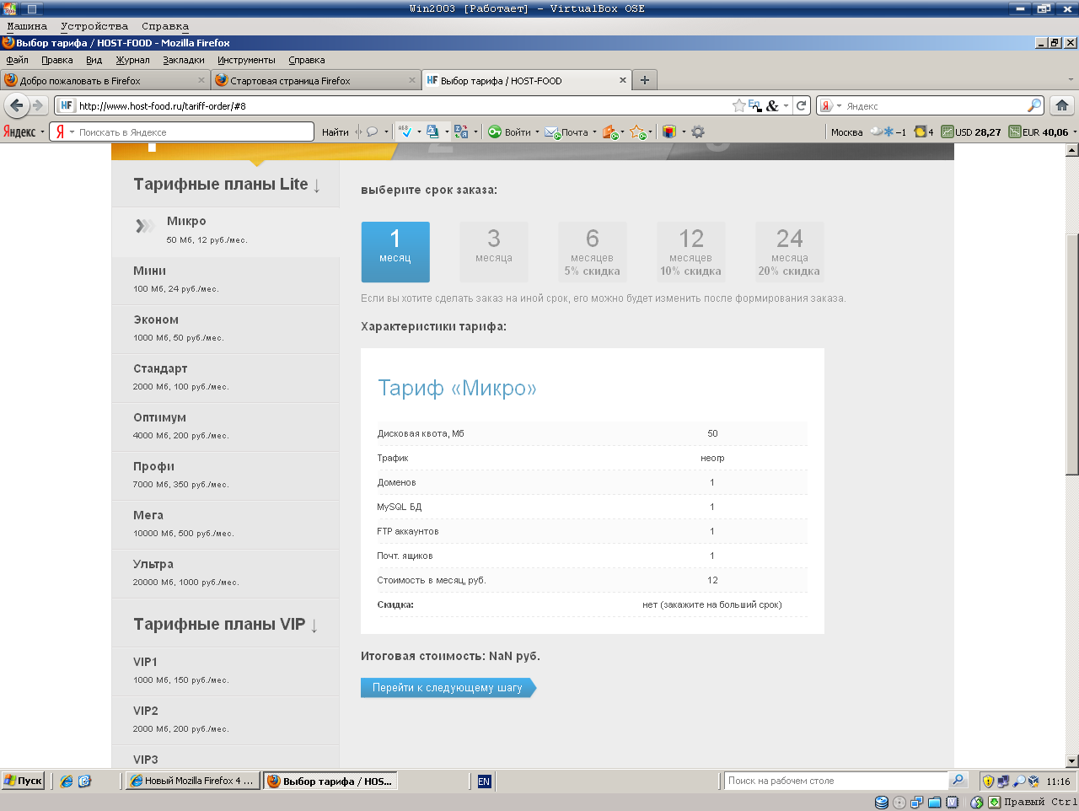
Task: Select the Профи tariff plan
Action: pyautogui.click(x=226, y=475)
